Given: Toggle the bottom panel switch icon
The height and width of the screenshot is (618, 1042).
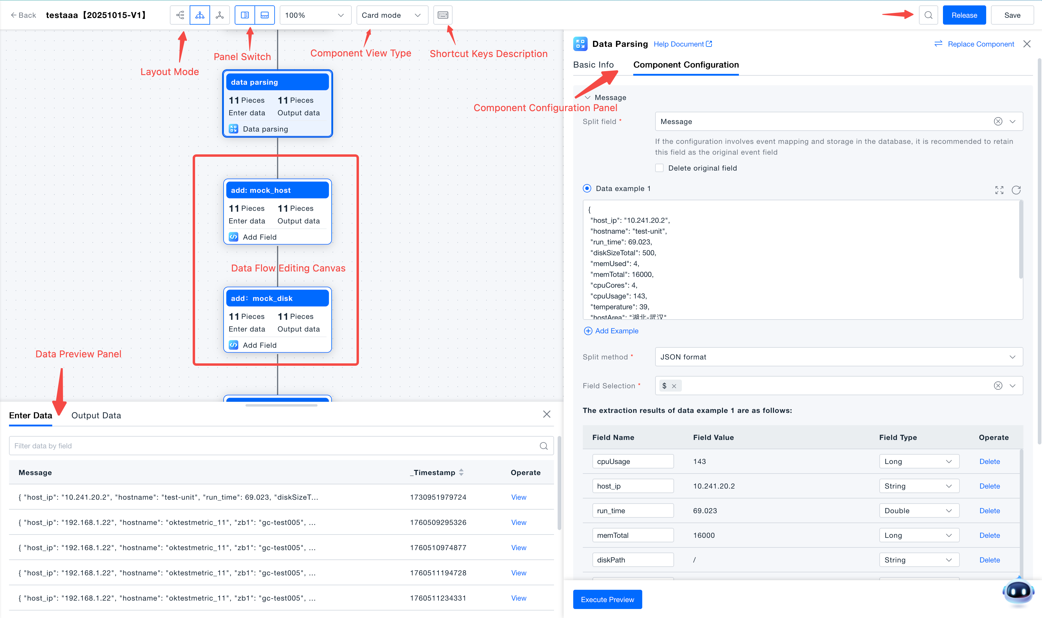Looking at the screenshot, I should pos(265,15).
